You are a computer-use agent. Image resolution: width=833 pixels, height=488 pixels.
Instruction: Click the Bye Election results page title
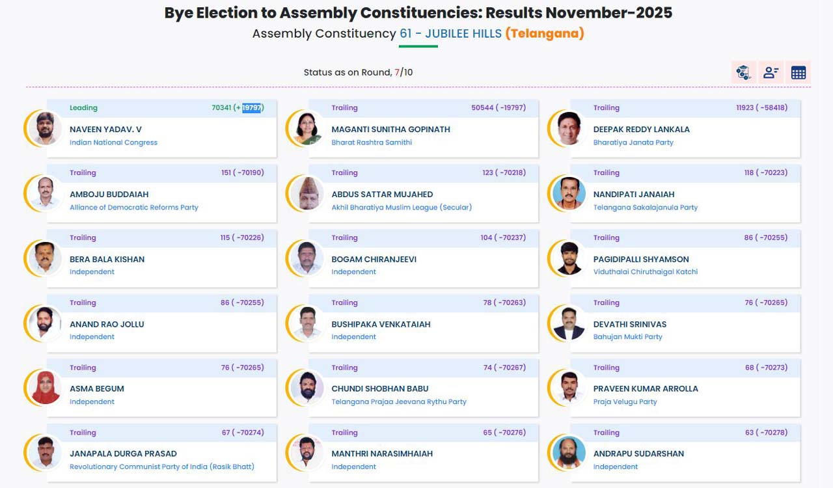tap(416, 12)
